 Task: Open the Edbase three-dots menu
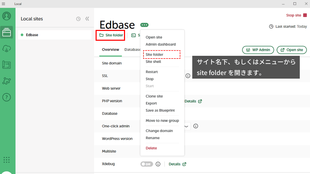click(x=144, y=25)
